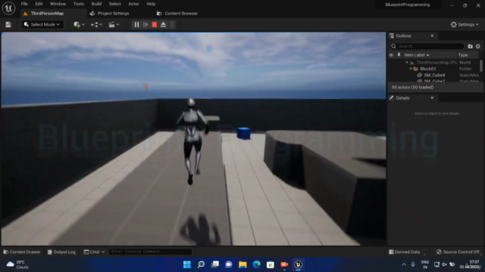The image size is (485, 272).
Task: Click the blue cube in the viewport
Action: [x=244, y=133]
